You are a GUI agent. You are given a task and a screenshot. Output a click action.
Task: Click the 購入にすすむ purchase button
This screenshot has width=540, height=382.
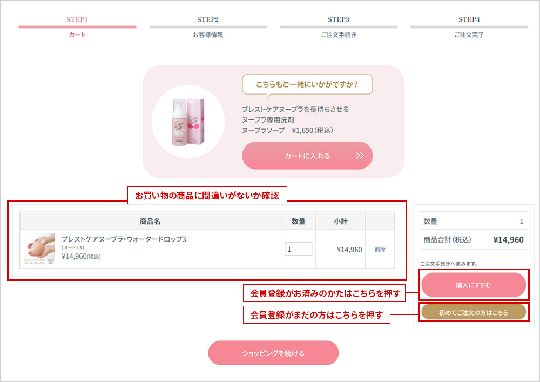pyautogui.click(x=474, y=285)
